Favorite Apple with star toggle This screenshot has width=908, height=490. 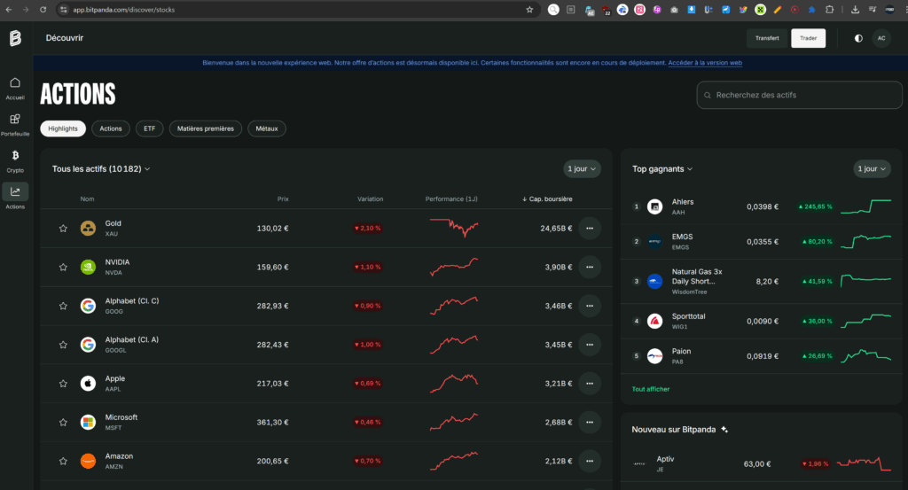click(x=63, y=383)
